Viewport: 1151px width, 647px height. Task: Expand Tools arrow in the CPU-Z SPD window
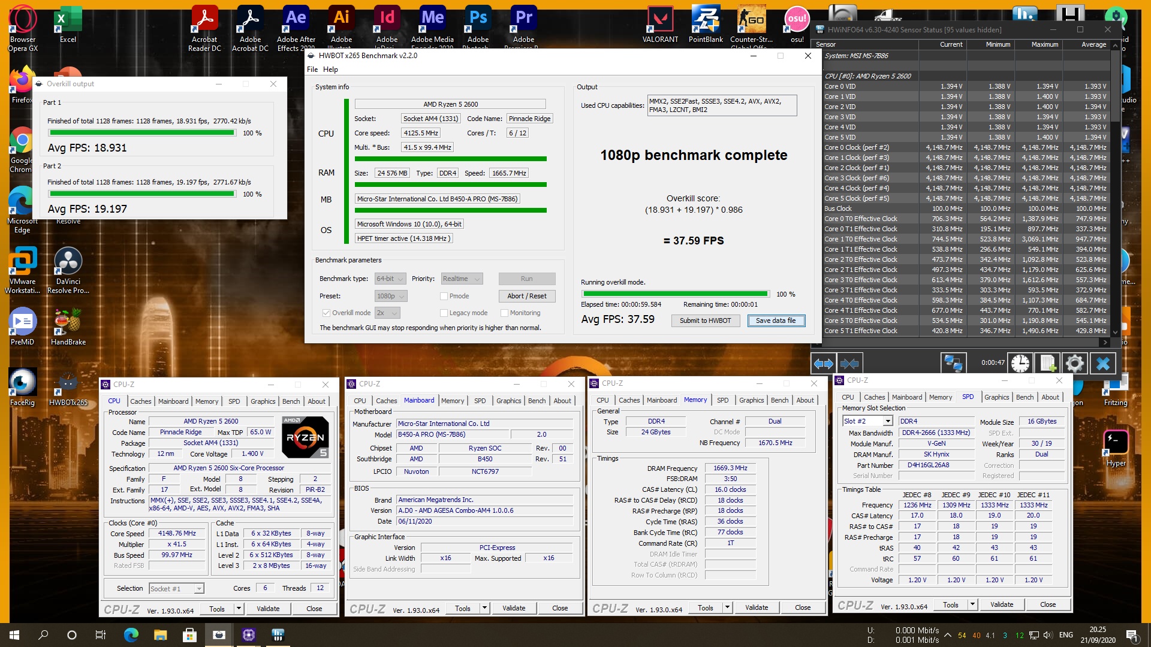click(x=972, y=604)
